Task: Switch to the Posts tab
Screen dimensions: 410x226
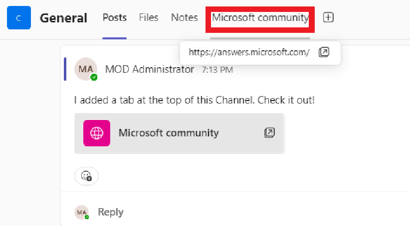Action: 115,17
